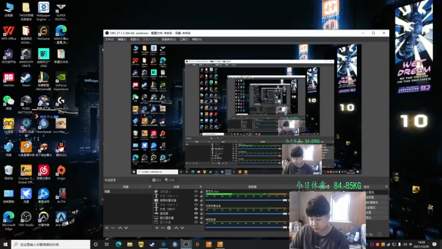The height and width of the screenshot is (249, 442).
Task: Hide the 视频采集设备 source
Action: tap(196, 200)
